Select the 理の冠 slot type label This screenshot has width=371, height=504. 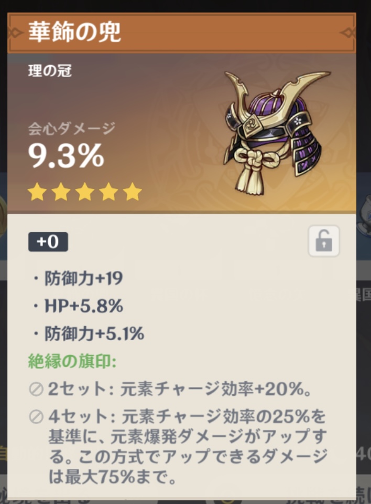(x=50, y=71)
